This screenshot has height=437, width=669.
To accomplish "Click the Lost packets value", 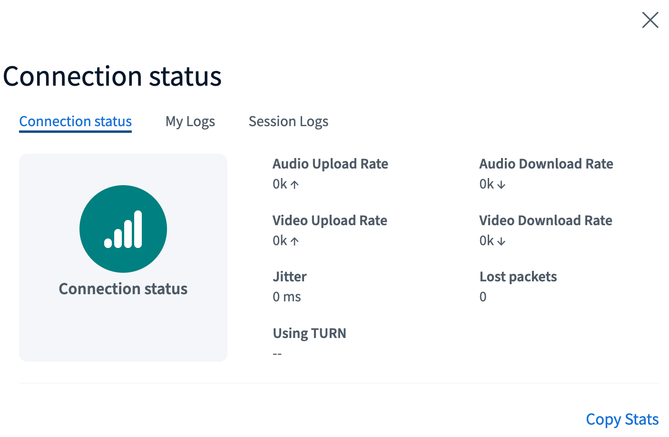I will (x=482, y=297).
